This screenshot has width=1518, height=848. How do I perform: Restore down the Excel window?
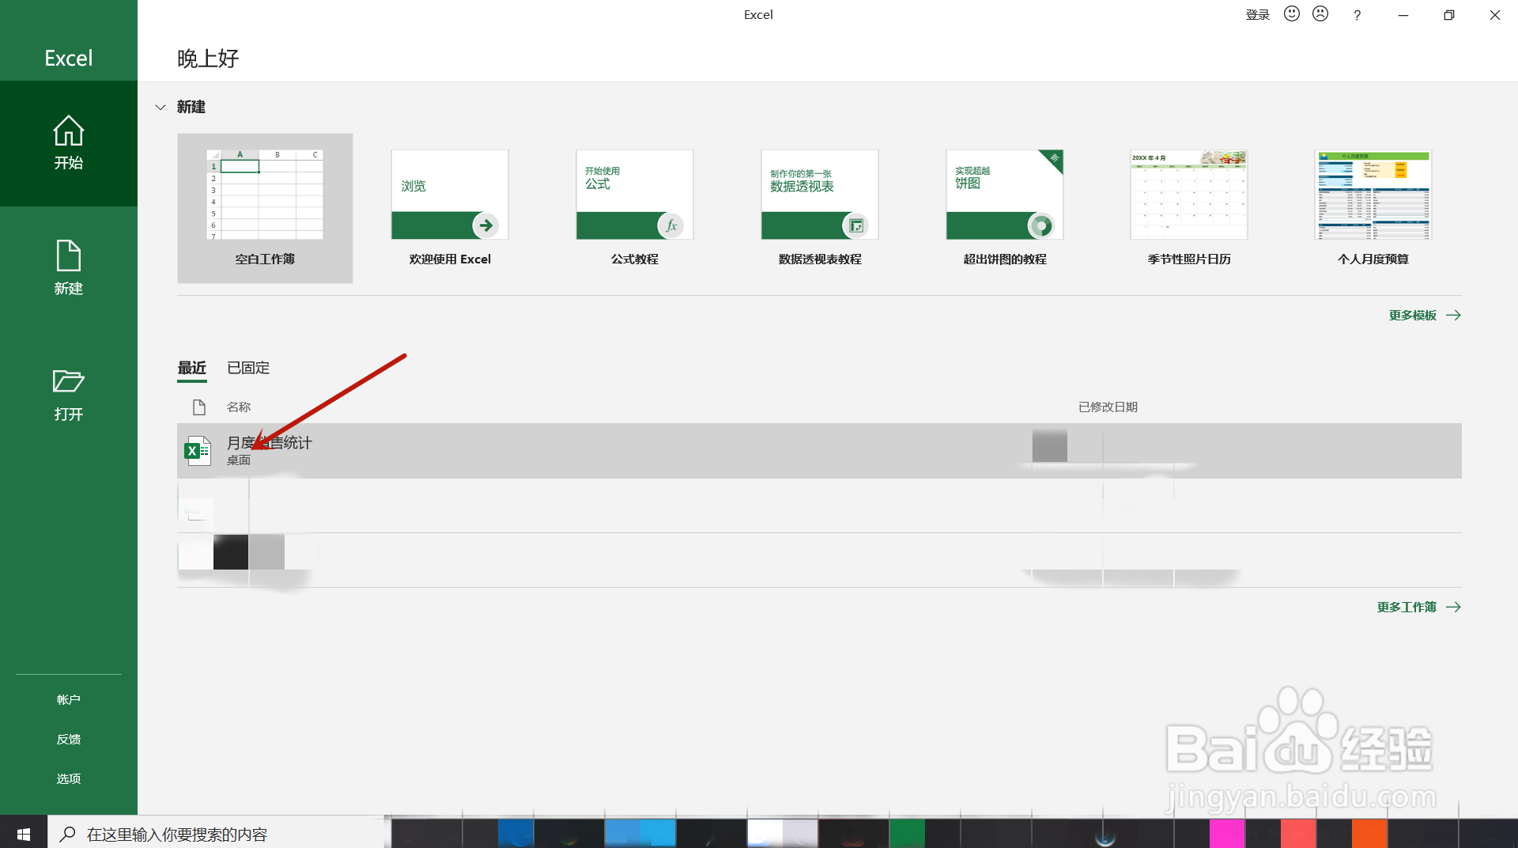click(x=1448, y=14)
